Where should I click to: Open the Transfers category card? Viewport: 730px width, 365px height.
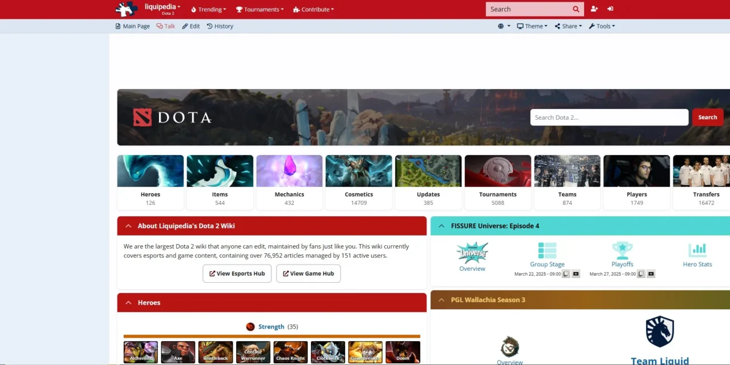tap(701, 182)
